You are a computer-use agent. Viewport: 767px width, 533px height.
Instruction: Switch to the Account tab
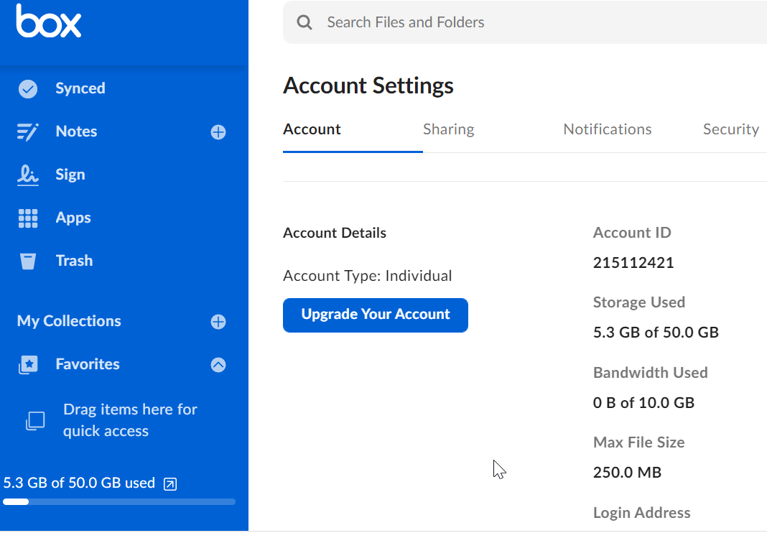pyautogui.click(x=312, y=129)
